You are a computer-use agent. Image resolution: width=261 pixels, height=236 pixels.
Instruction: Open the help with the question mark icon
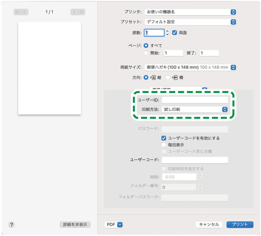(x=11, y=225)
